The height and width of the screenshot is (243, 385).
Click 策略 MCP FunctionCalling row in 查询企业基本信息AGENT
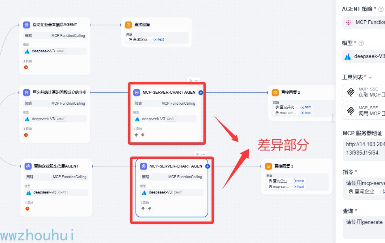[55, 36]
